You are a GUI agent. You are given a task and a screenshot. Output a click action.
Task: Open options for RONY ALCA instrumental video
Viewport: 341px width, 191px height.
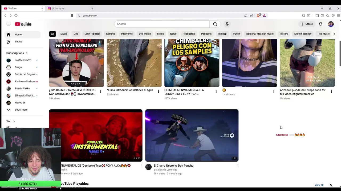click(141, 166)
